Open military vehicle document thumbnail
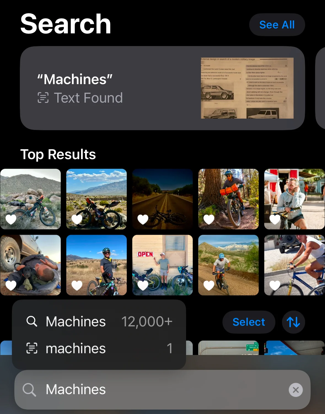325x414 pixels. coord(247,88)
